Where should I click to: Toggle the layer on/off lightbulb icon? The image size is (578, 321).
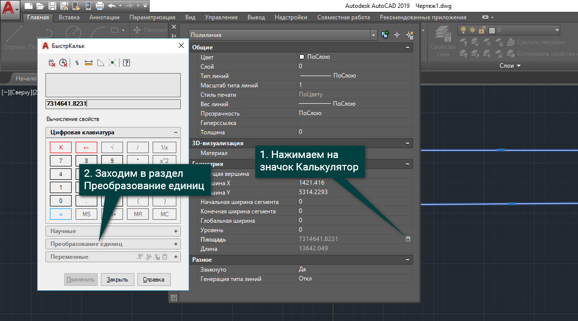click(x=463, y=30)
